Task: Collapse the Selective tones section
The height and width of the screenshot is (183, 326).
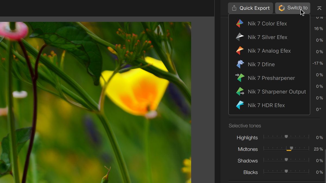Action: [244, 126]
